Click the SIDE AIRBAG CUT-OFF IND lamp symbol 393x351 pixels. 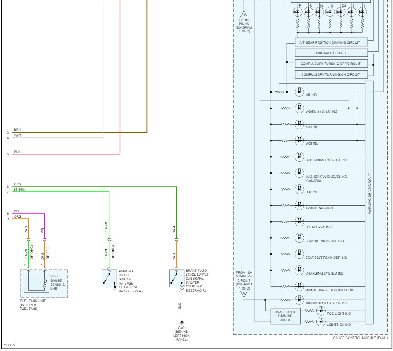[299, 157]
